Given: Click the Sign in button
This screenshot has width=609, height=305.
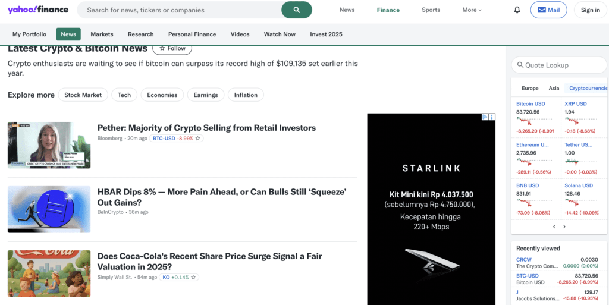Looking at the screenshot, I should pos(590,10).
